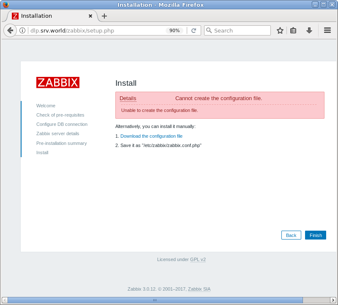The height and width of the screenshot is (305, 338).
Task: Close the Firefox window
Action: point(332,5)
